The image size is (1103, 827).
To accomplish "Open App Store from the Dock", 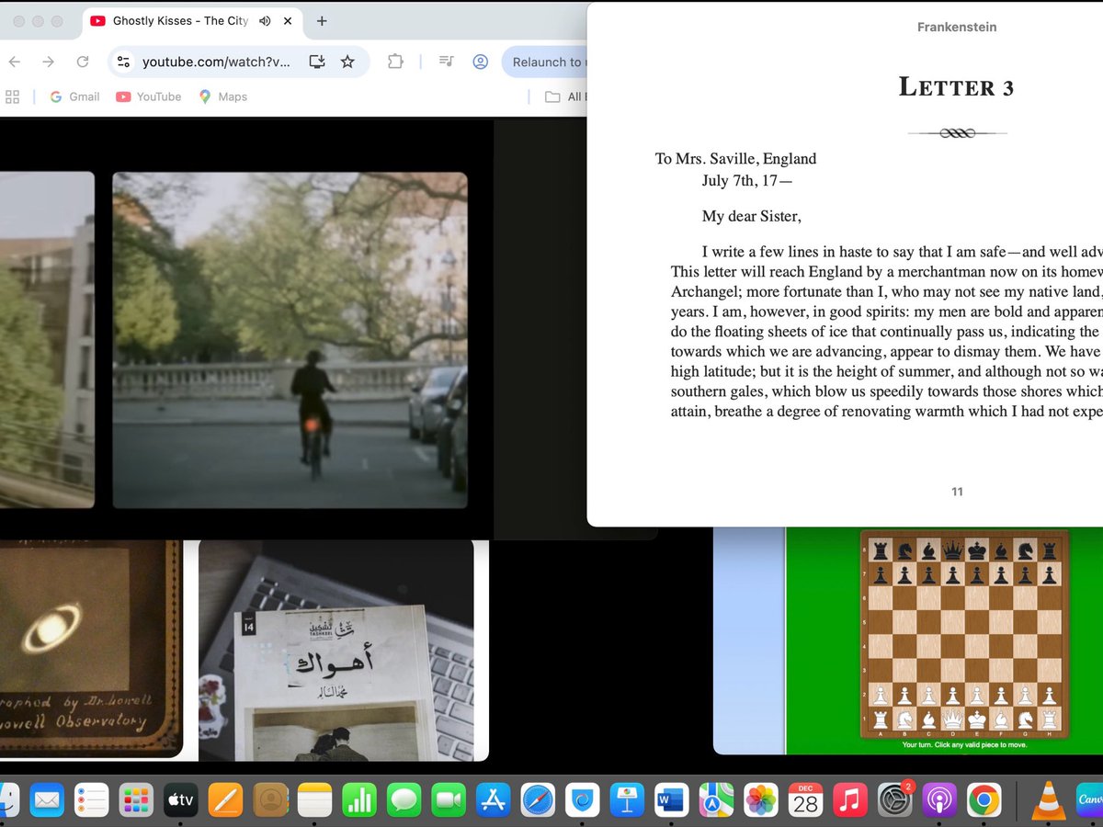I will coord(494,800).
